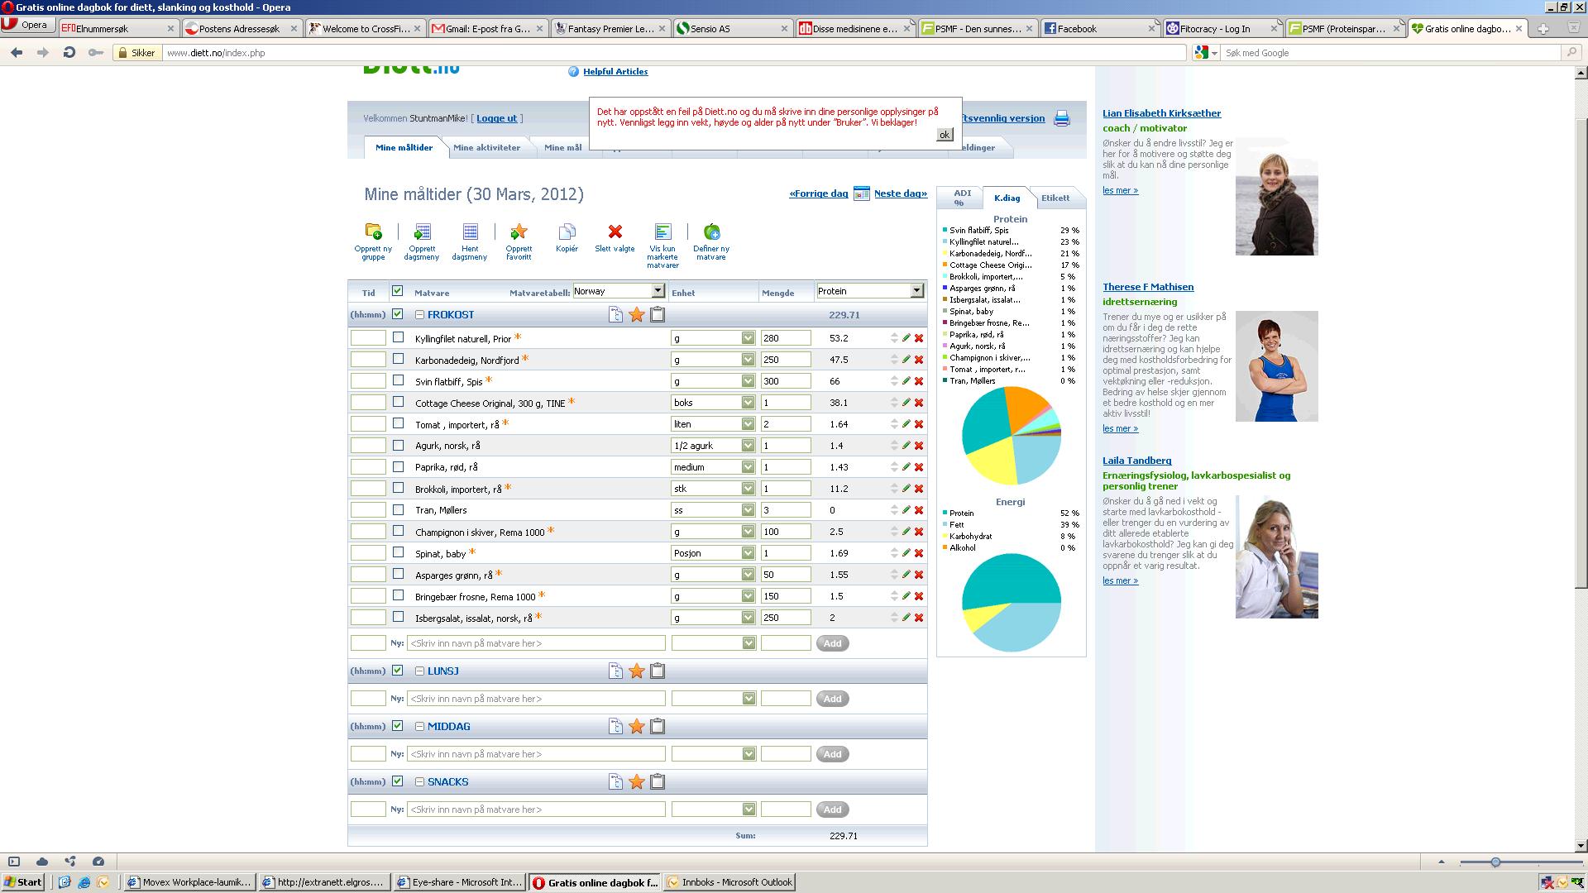Click the Logge ut link
This screenshot has height=893, width=1588.
coord(496,118)
